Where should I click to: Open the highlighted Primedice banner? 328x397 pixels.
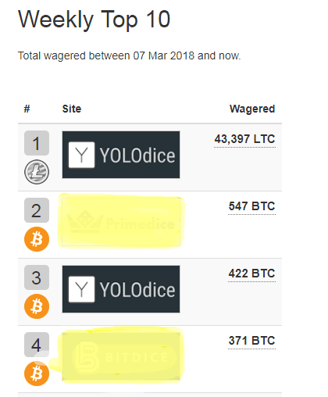[x=121, y=222]
